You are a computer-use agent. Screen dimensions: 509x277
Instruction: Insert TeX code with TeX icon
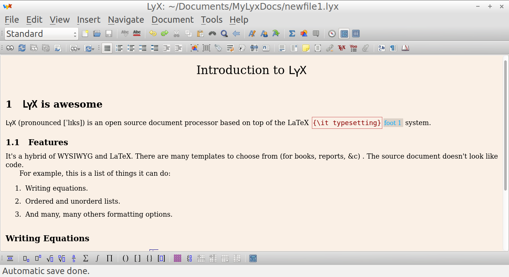point(342,48)
